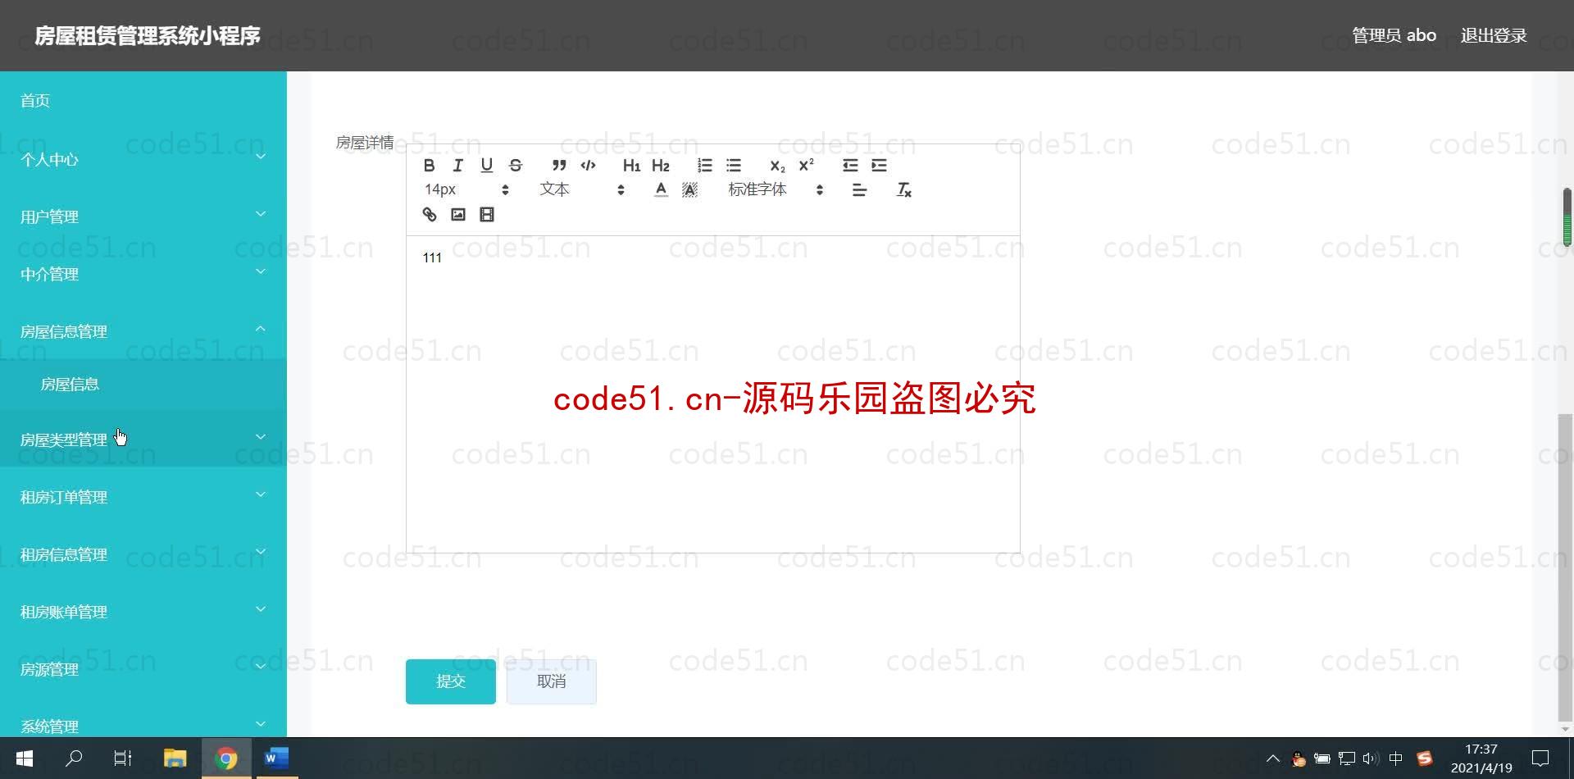1574x779 pixels.
Task: Click the 房屋租赁管理系统小程序 title
Action: 148,35
